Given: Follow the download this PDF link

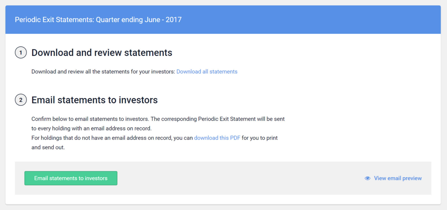Looking at the screenshot, I should point(217,138).
